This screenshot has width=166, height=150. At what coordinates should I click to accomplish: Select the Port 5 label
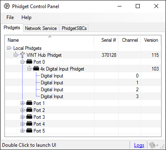39,131
